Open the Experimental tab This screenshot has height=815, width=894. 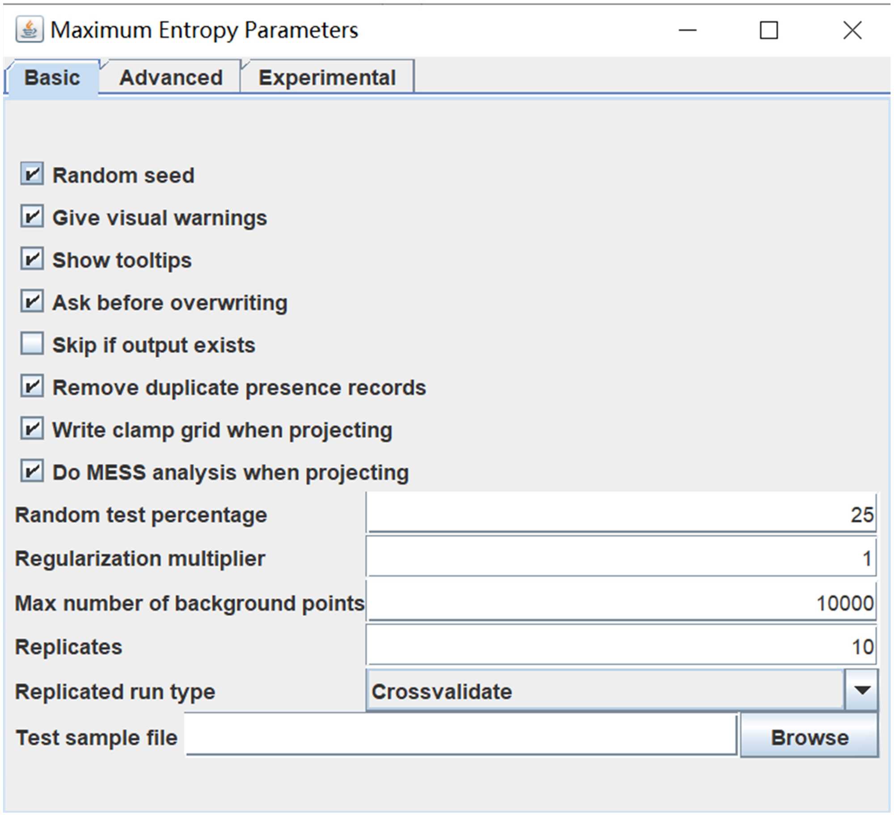tap(327, 78)
